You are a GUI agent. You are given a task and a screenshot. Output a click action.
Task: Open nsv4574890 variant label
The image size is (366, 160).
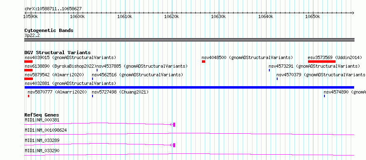pyautogui.click(x=345, y=92)
